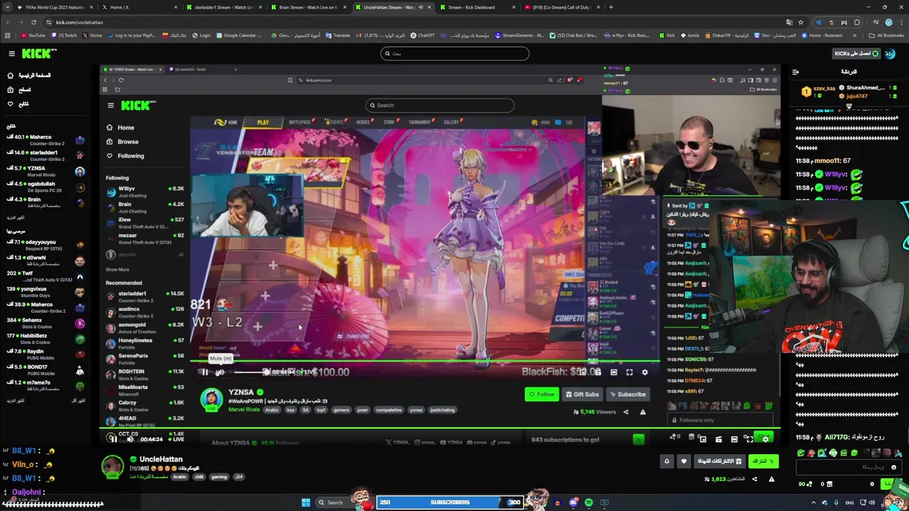The width and height of the screenshot is (909, 511).
Task: Open Windows Start button on taskbar
Action: coord(306,502)
